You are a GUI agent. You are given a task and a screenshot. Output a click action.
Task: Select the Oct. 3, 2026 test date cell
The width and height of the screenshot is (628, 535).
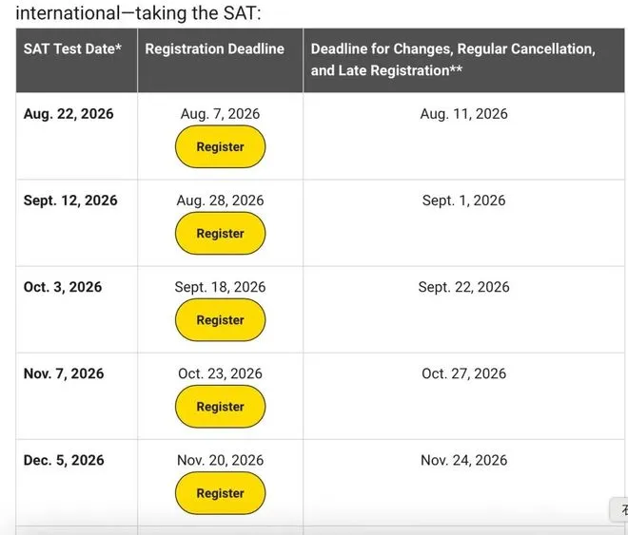[x=63, y=287]
